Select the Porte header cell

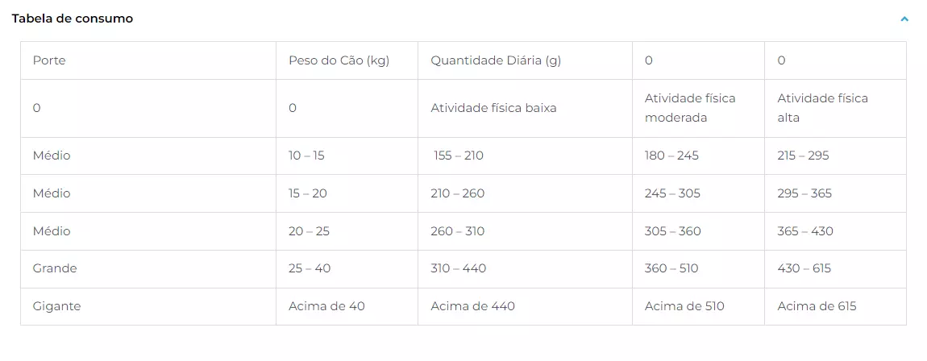(148, 60)
